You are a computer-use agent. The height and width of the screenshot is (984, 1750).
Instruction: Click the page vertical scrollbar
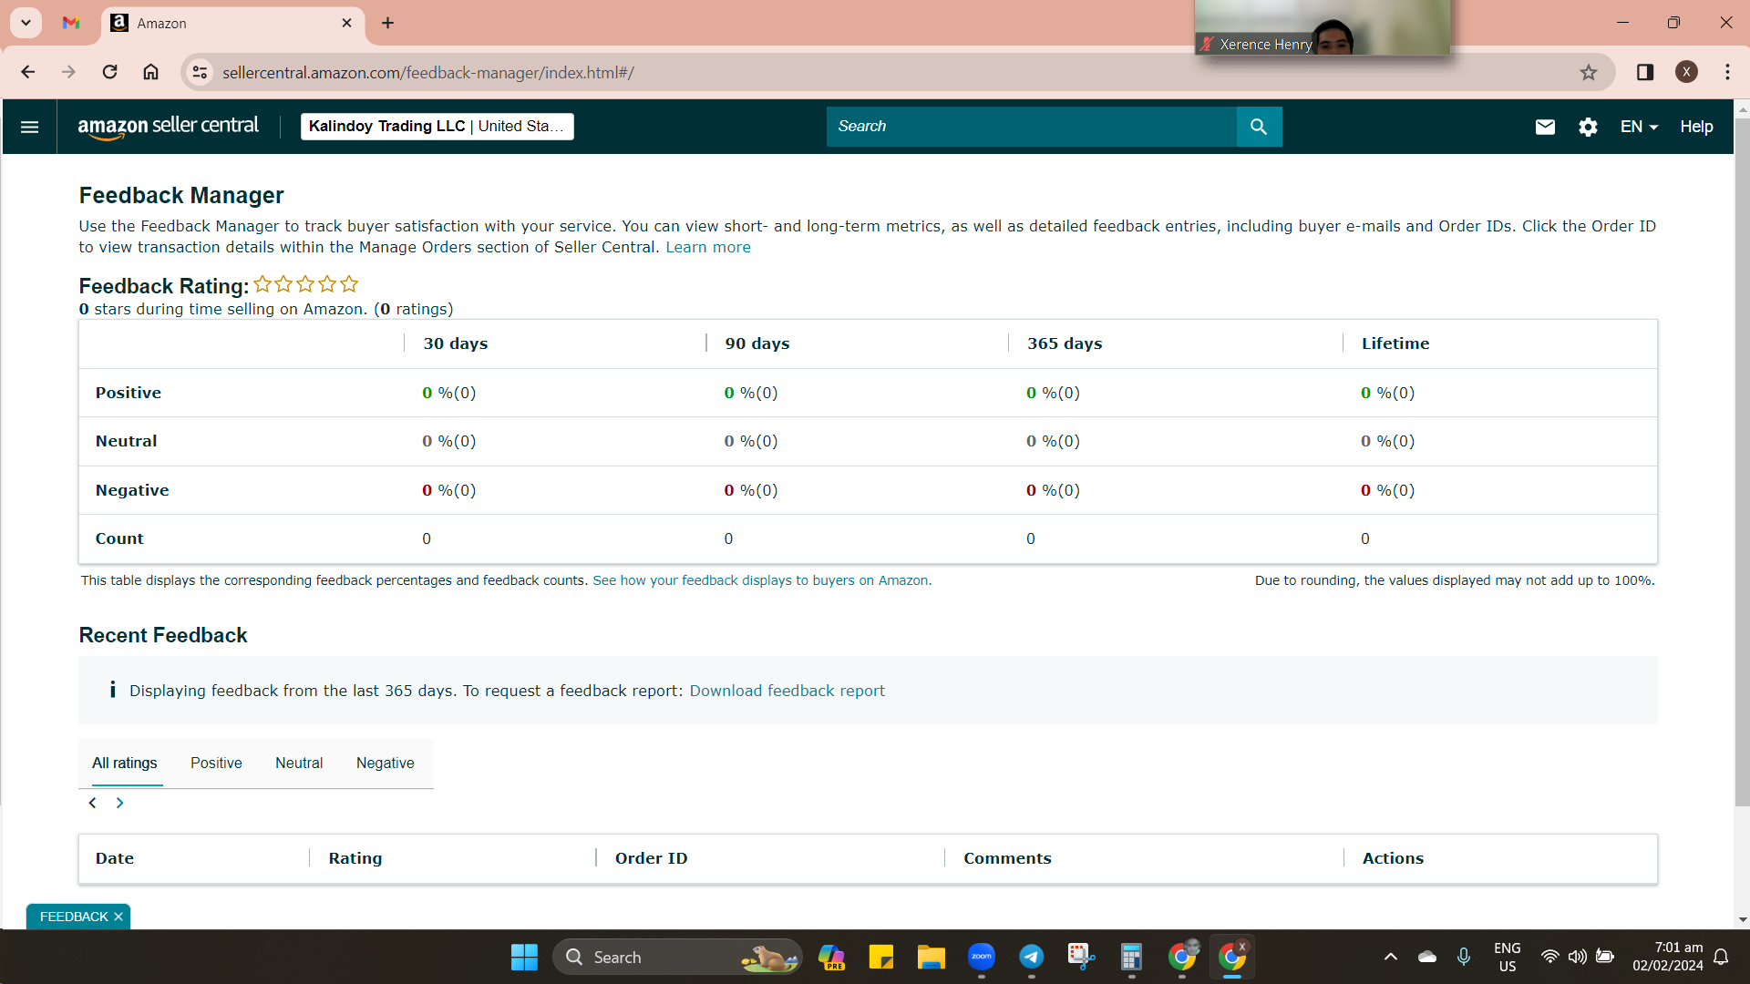coord(1742,463)
